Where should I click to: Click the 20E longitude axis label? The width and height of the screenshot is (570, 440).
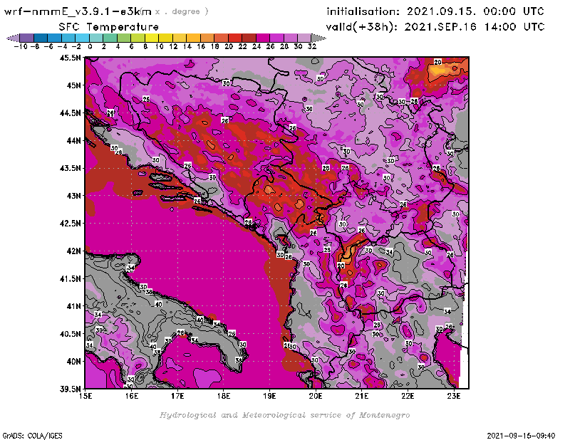(316, 396)
